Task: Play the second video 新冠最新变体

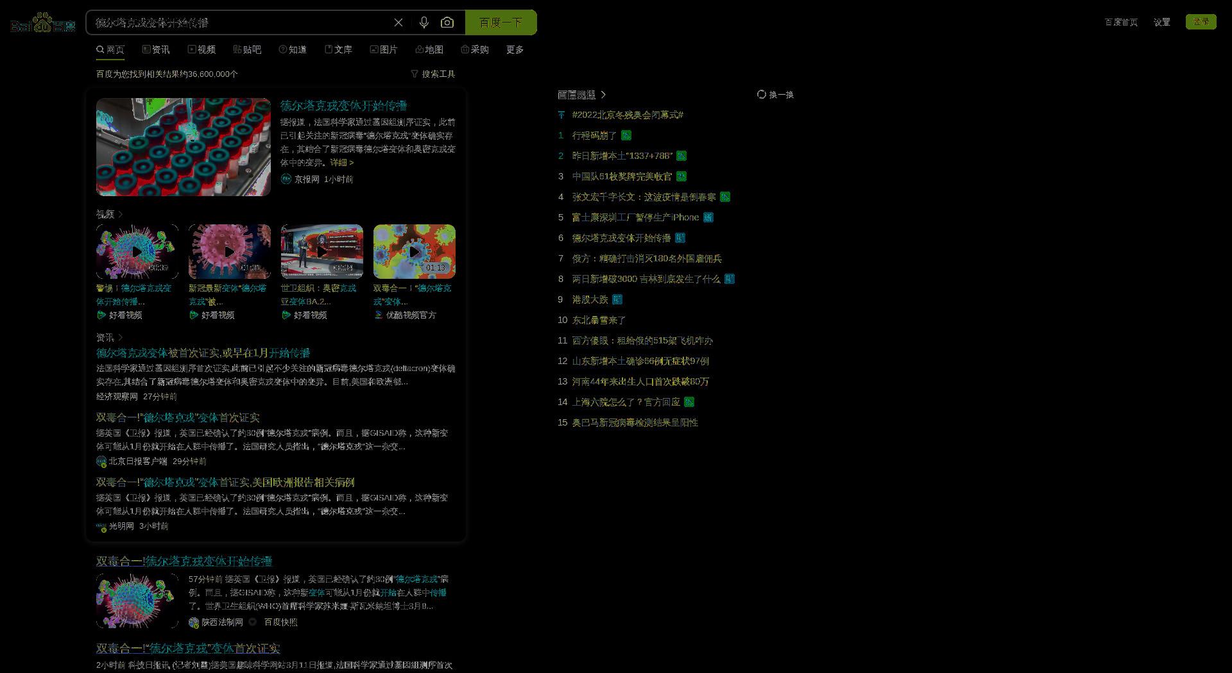Action: pos(230,251)
